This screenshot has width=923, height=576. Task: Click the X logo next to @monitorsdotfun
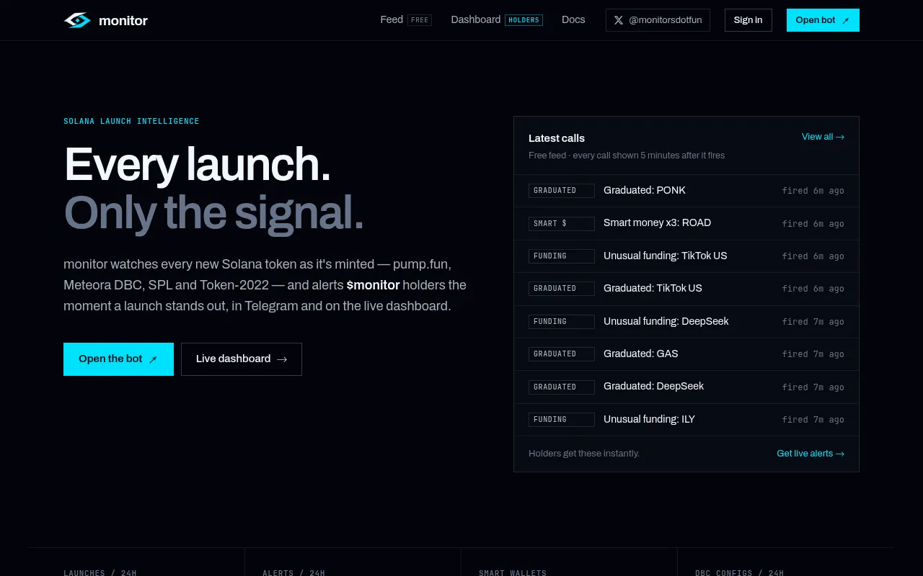click(619, 20)
